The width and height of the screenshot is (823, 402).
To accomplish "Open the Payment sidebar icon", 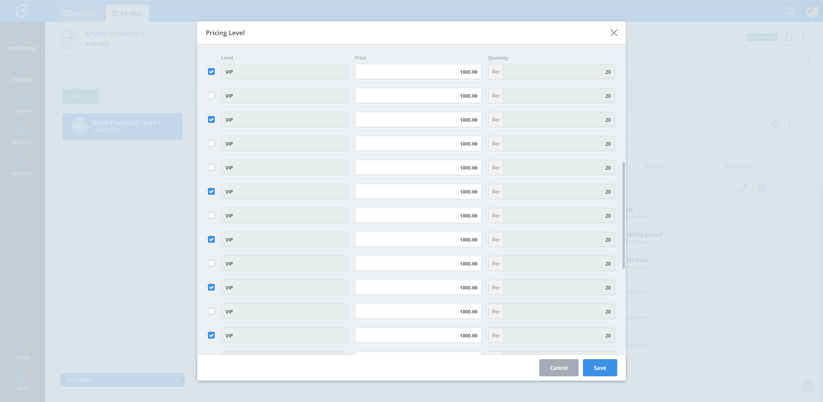I will click(x=22, y=162).
